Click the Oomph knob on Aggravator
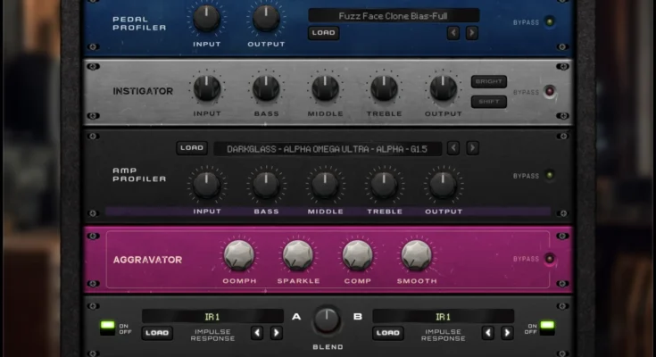 [x=238, y=255]
